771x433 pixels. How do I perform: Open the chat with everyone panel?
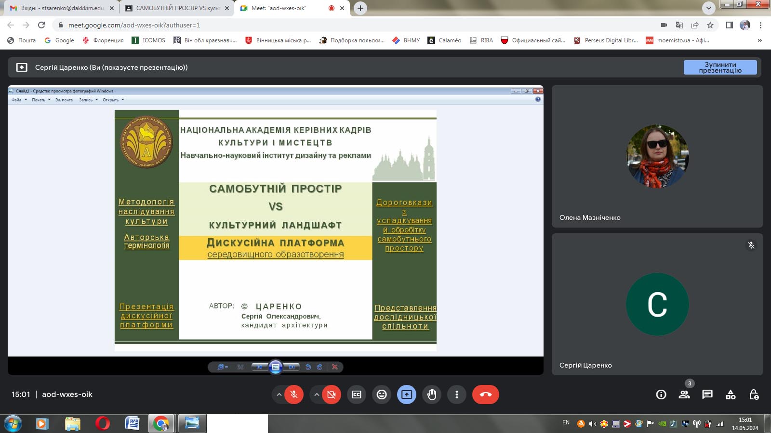tap(707, 395)
